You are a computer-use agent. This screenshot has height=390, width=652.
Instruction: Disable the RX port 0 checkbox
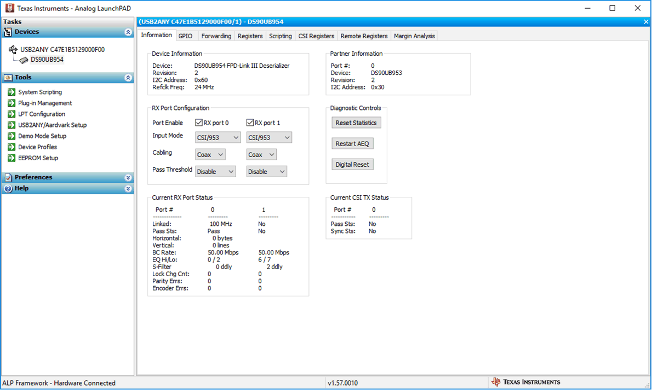[199, 123]
